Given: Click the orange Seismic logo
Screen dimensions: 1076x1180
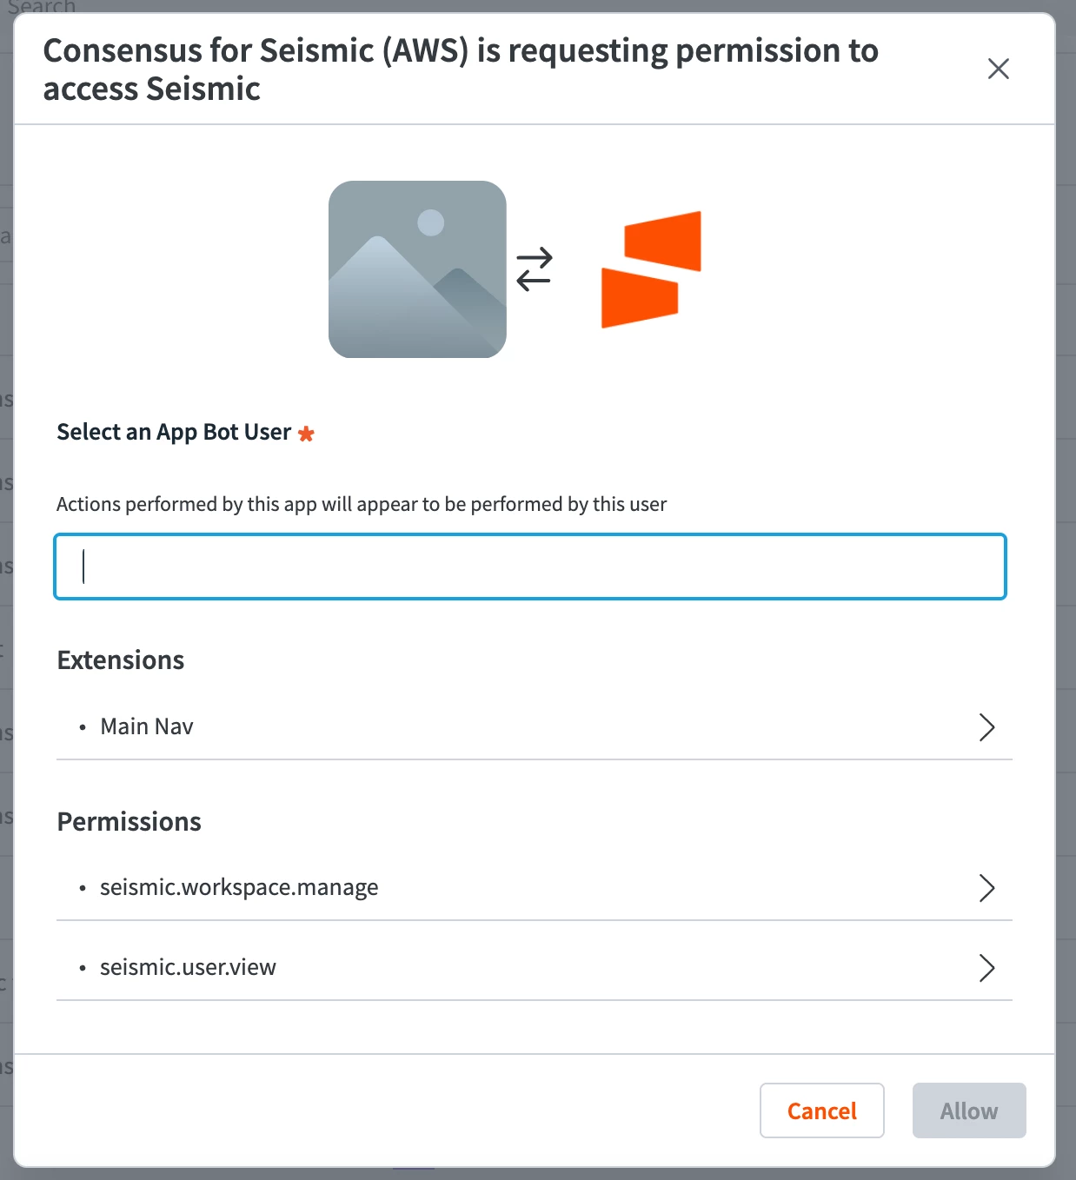Looking at the screenshot, I should (651, 269).
